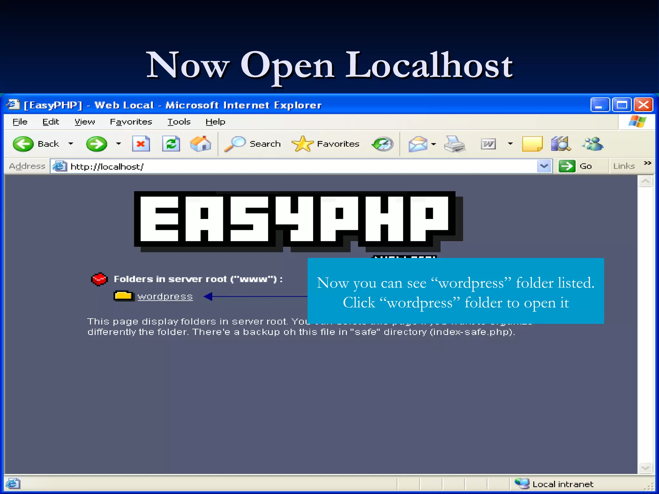Click the green Forward arrow button

(97, 144)
